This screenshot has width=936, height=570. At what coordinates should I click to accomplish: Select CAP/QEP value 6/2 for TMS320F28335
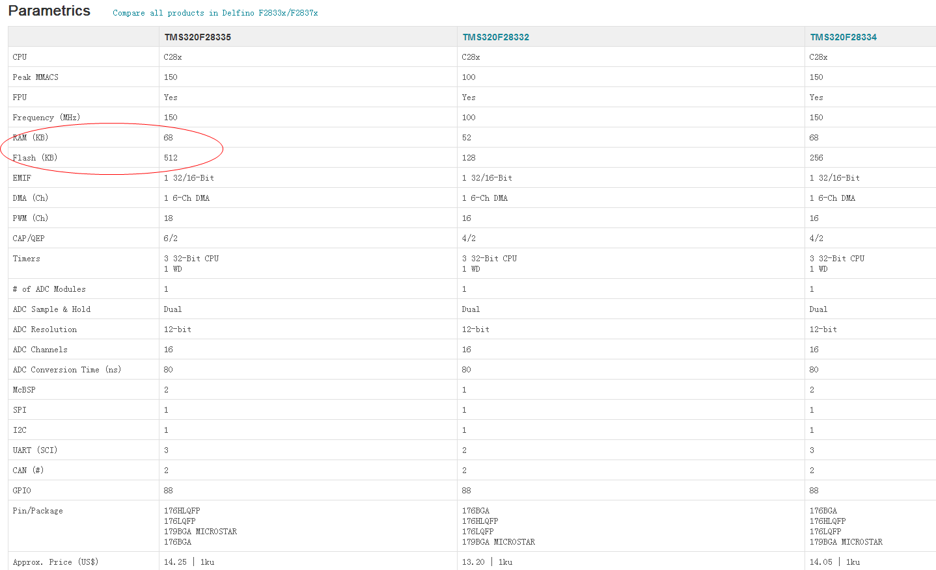(171, 239)
